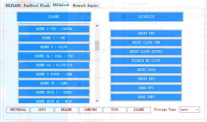The image size is (207, 122).
Task: Click the XIAOMI header button at top
Action: click(54, 17)
